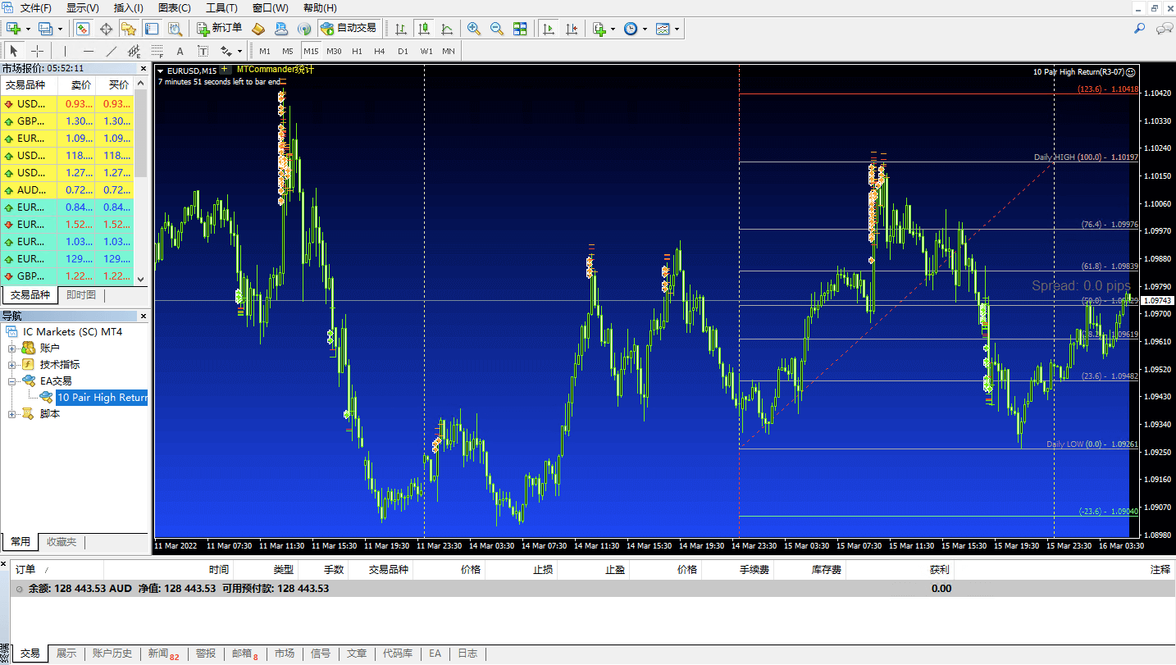Expand the 技术指标 tree node

pyautogui.click(x=12, y=365)
